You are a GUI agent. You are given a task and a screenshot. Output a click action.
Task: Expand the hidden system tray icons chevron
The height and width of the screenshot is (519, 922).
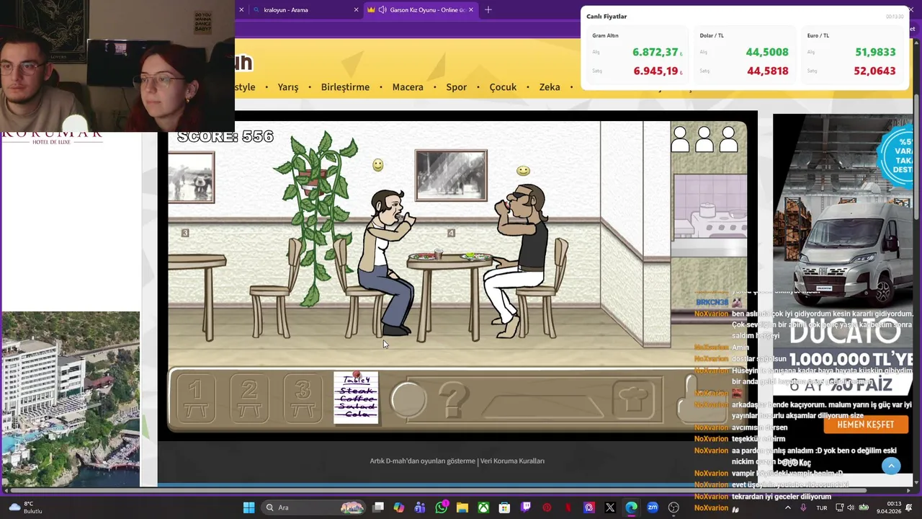(787, 507)
